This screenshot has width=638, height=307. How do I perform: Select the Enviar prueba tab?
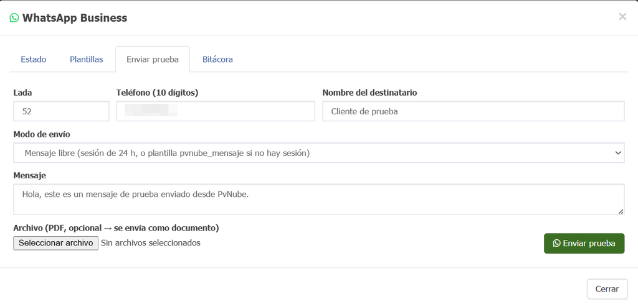tap(153, 59)
